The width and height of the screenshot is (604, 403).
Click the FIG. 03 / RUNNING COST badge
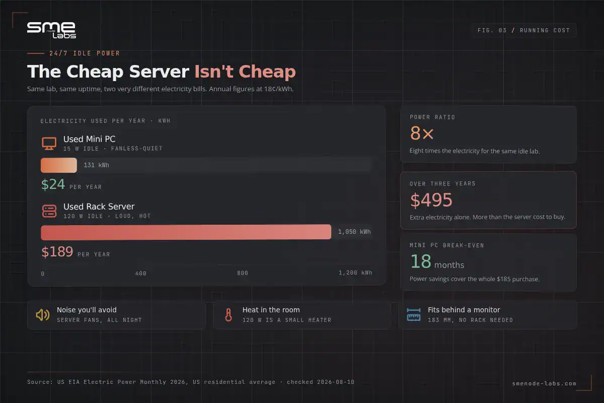[x=523, y=30]
